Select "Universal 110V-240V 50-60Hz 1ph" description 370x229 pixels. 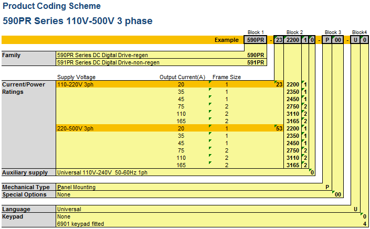[x=102, y=172]
